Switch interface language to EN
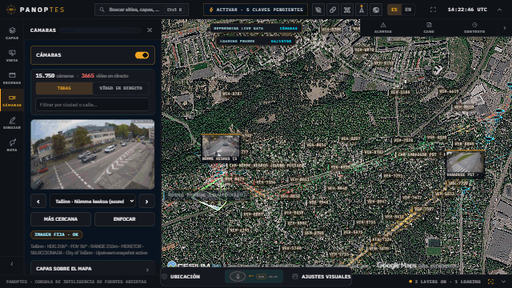Screen dimensions: 512x288 pos(408,10)
